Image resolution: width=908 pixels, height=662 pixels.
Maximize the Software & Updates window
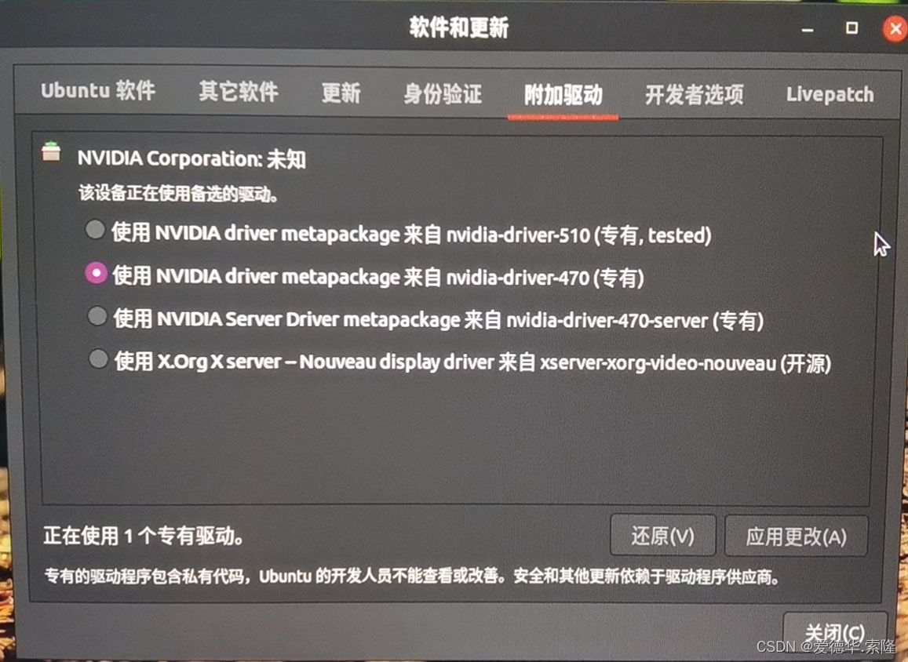[x=851, y=27]
